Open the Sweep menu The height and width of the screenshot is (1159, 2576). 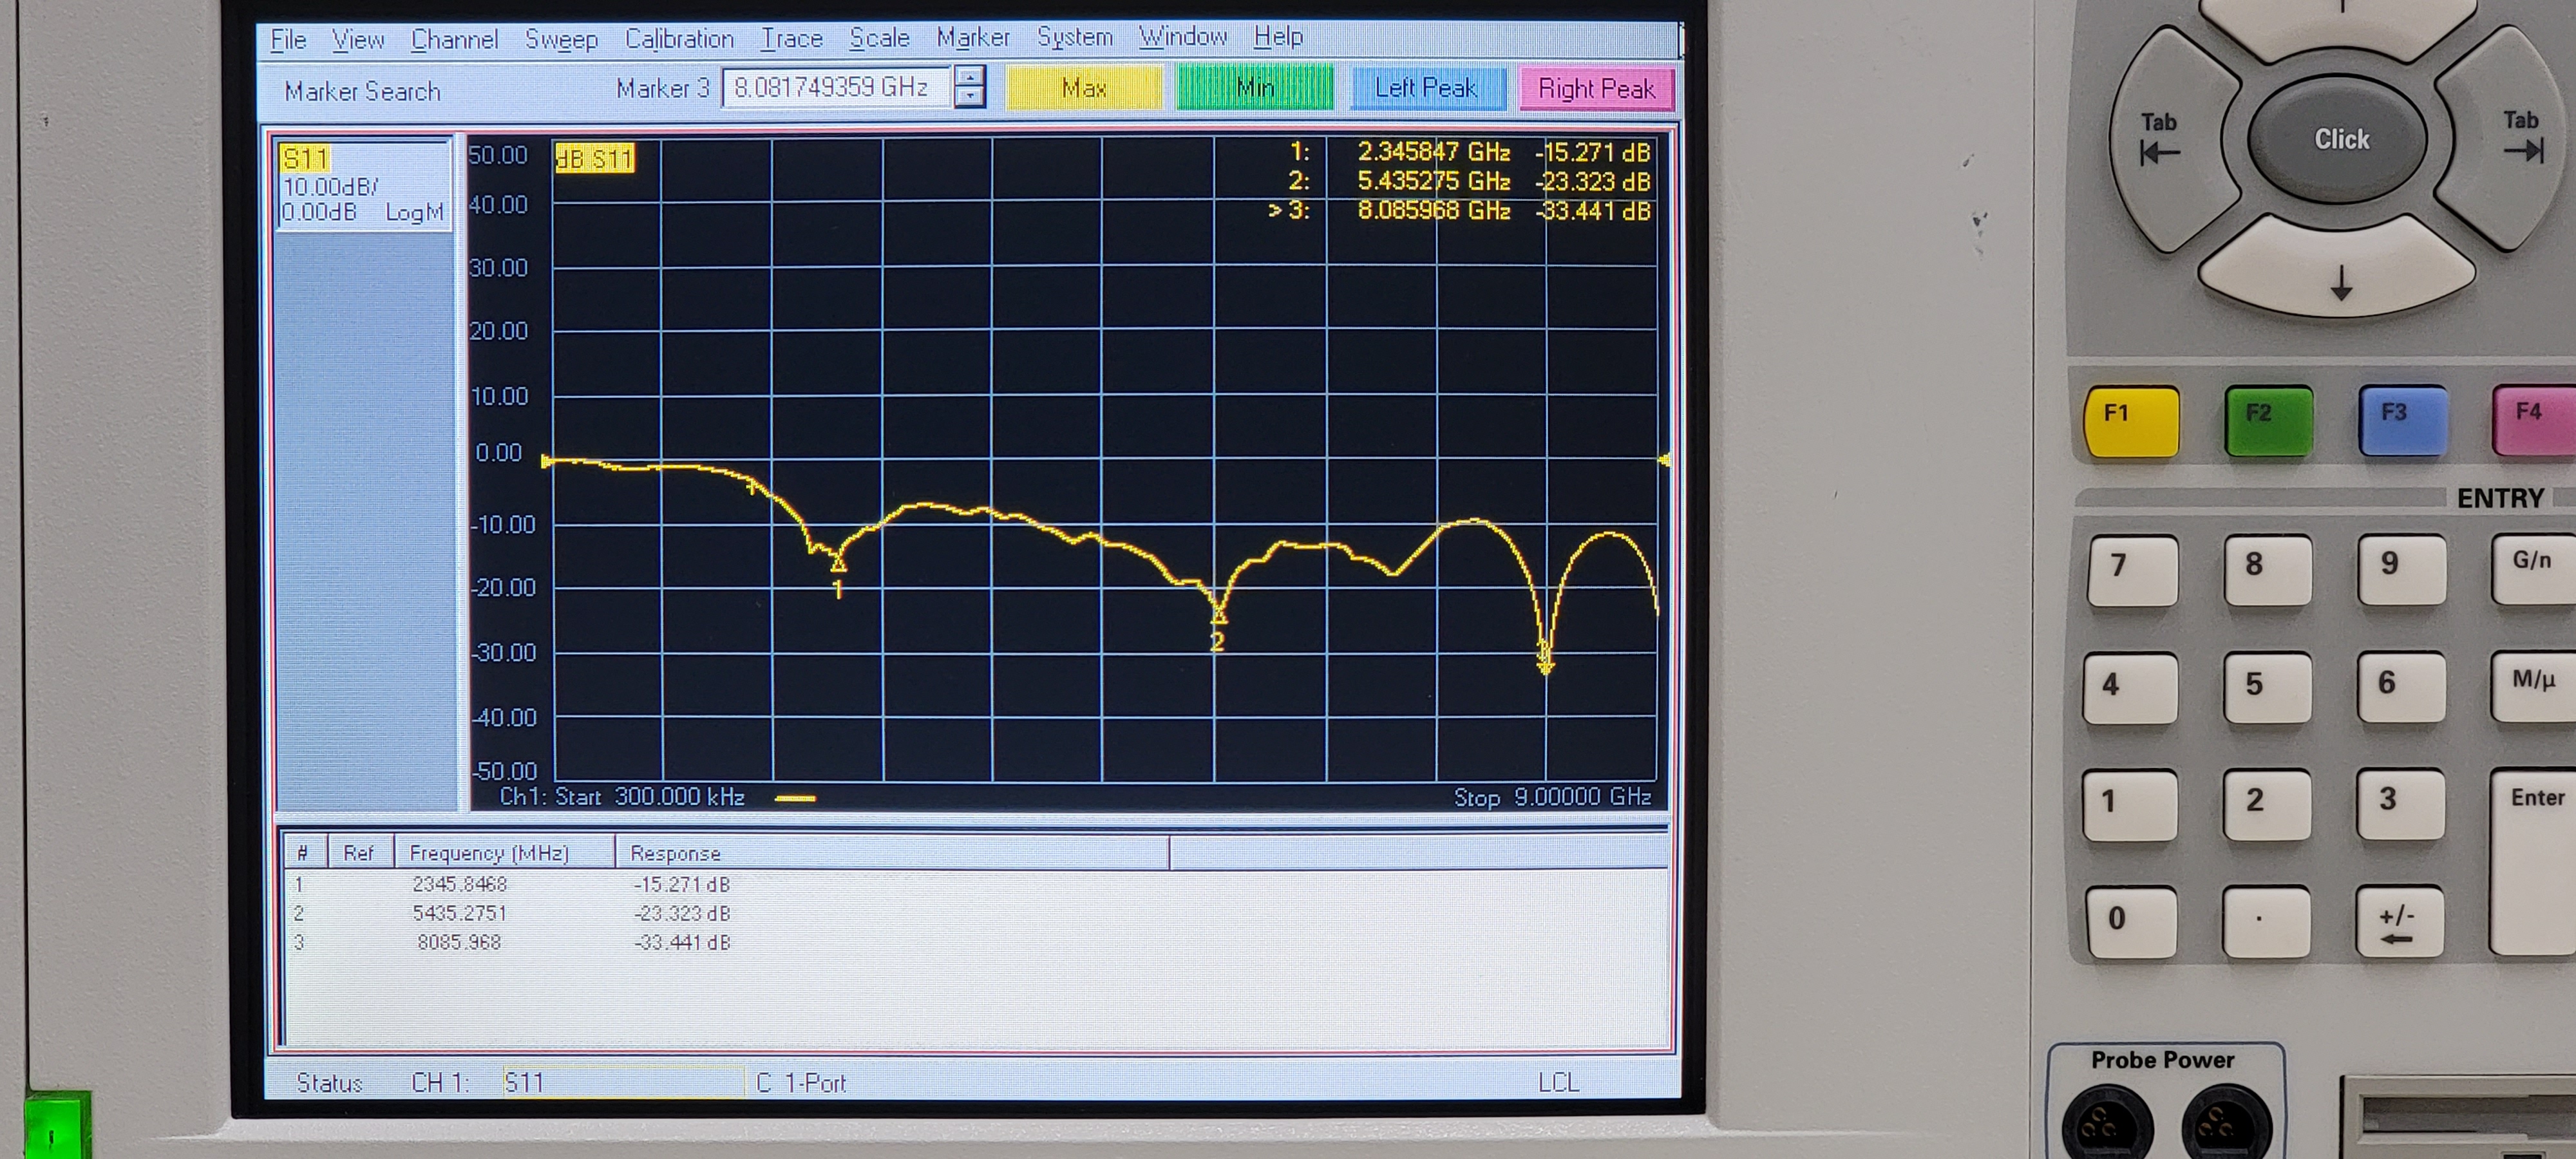pos(561,39)
